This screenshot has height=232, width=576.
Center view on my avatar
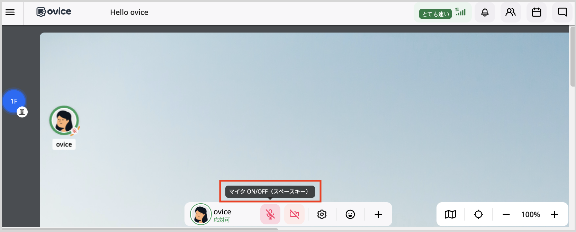click(478, 214)
